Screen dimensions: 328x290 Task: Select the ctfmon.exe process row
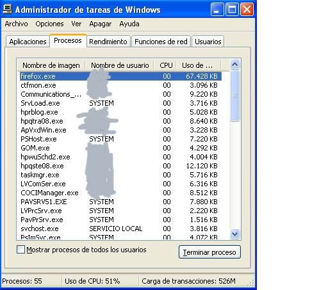pos(120,85)
